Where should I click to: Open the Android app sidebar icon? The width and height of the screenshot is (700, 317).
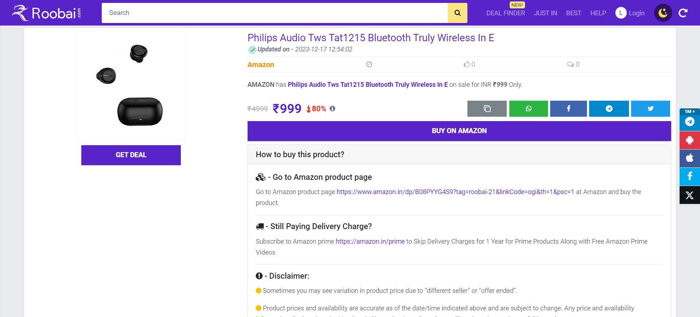coord(690,140)
